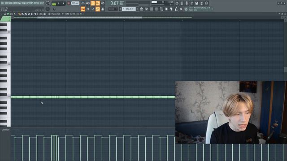Toggle loop recording icon
Image resolution: width=287 pixels, height=161 pixels.
coord(103,3)
